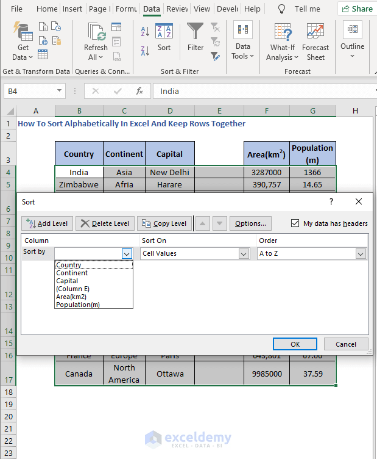Create a Forecast Sheet
The width and height of the screenshot is (377, 459).
click(x=315, y=42)
